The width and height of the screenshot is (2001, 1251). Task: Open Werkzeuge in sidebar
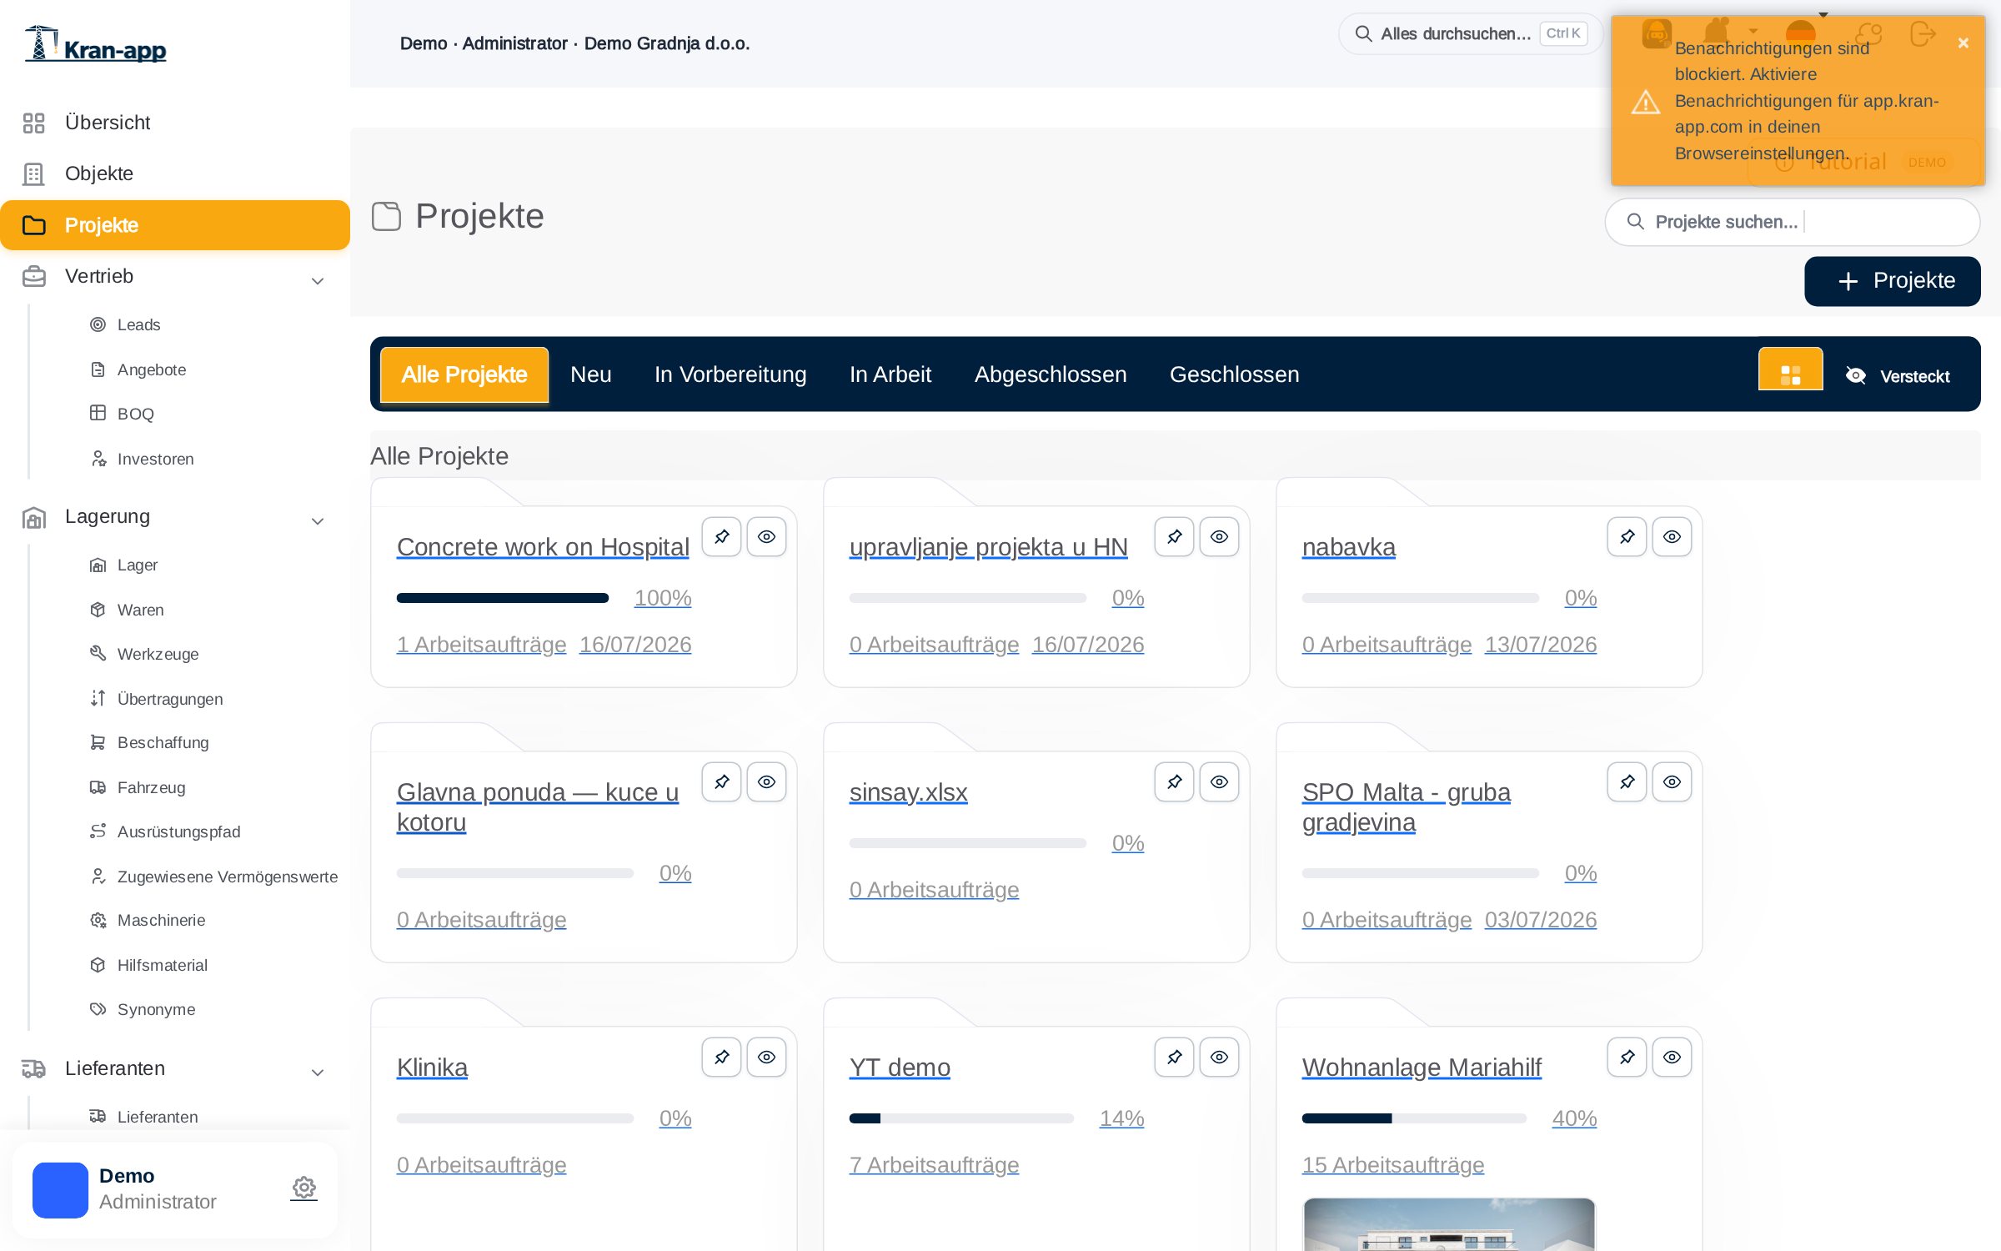(x=158, y=654)
